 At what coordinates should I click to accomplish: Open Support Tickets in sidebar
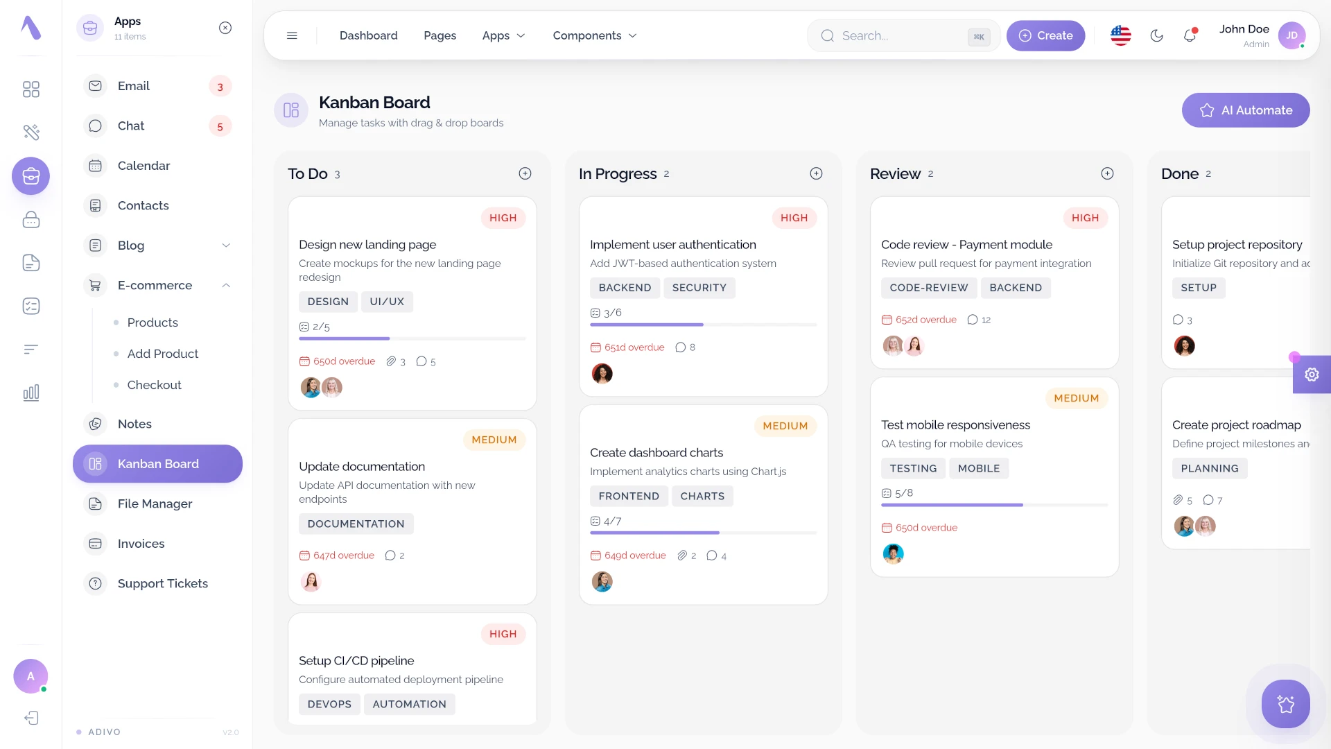pyautogui.click(x=157, y=583)
